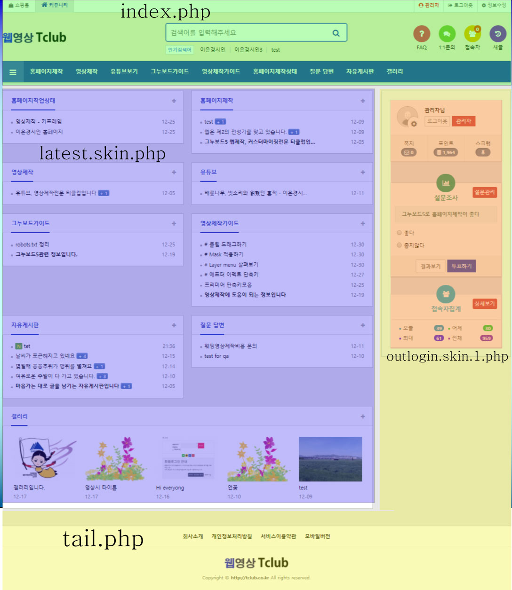Expand 홈페이지작업상태 board with plus icon
Viewport: 512px width, 590px height.
(174, 101)
